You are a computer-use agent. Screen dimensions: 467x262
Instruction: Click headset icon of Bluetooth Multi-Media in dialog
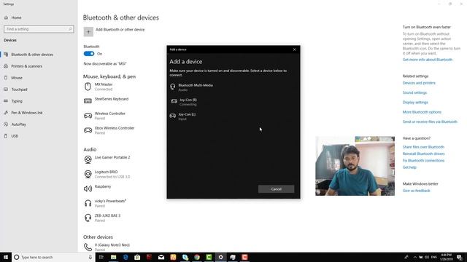coord(172,87)
